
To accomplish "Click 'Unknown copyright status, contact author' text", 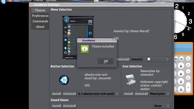I will [154, 85].
